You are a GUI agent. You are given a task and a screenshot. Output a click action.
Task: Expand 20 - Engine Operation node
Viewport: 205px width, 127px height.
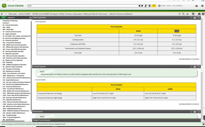1,34
